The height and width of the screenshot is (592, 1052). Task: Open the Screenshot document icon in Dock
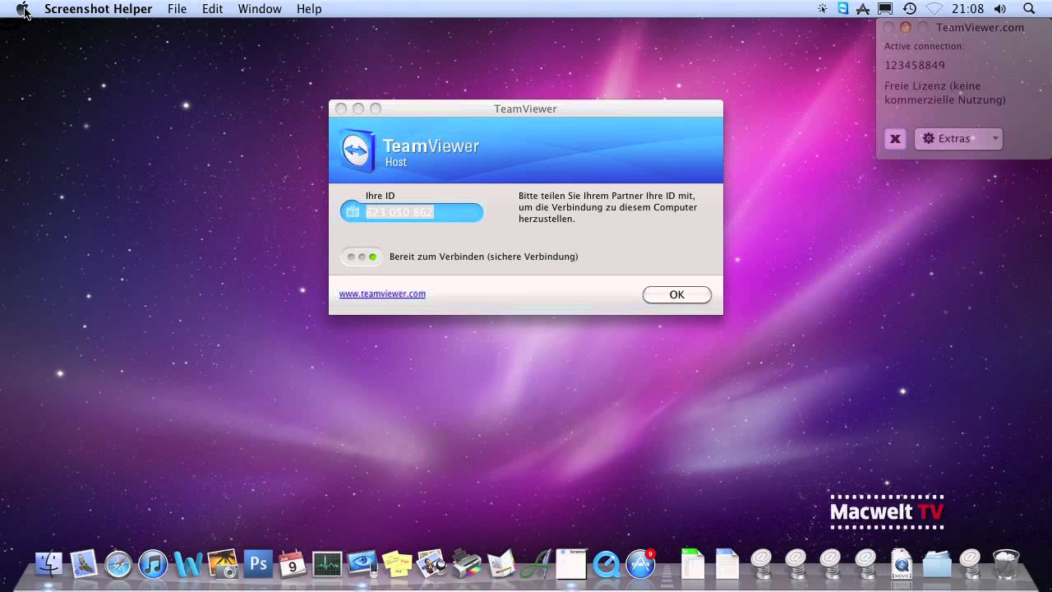[x=571, y=564]
